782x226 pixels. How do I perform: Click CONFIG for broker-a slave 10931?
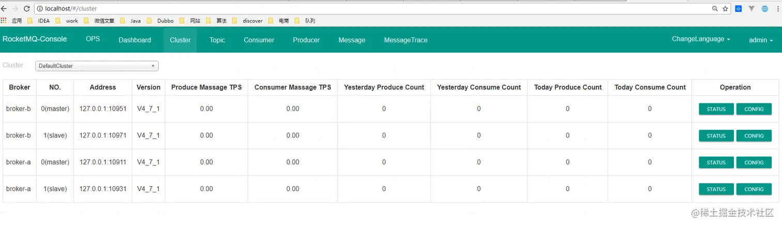coord(754,189)
